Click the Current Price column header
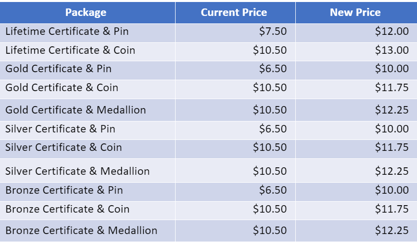The width and height of the screenshot is (417, 242). (234, 12)
